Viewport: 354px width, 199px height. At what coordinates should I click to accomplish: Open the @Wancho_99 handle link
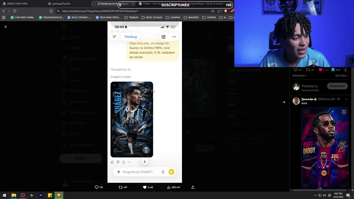point(326,99)
